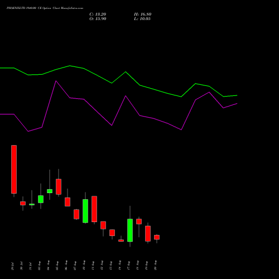Click the 07 Aug date label

tap(75, 266)
